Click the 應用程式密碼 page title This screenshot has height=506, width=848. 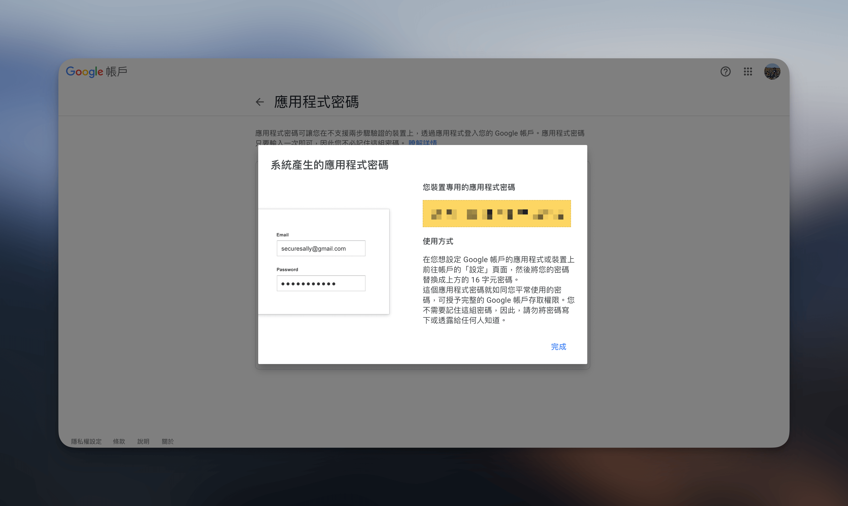coord(316,102)
